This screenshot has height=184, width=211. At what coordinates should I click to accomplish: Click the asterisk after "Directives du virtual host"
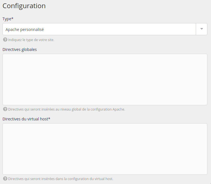(x=49, y=118)
